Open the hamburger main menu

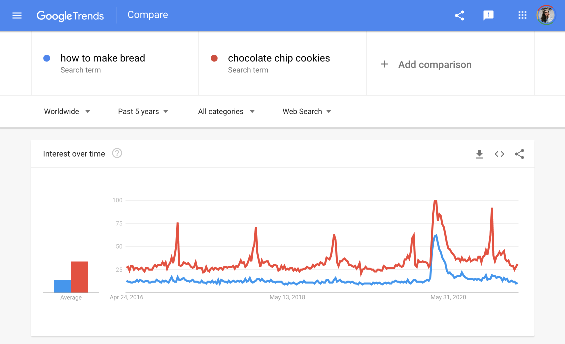pyautogui.click(x=17, y=15)
